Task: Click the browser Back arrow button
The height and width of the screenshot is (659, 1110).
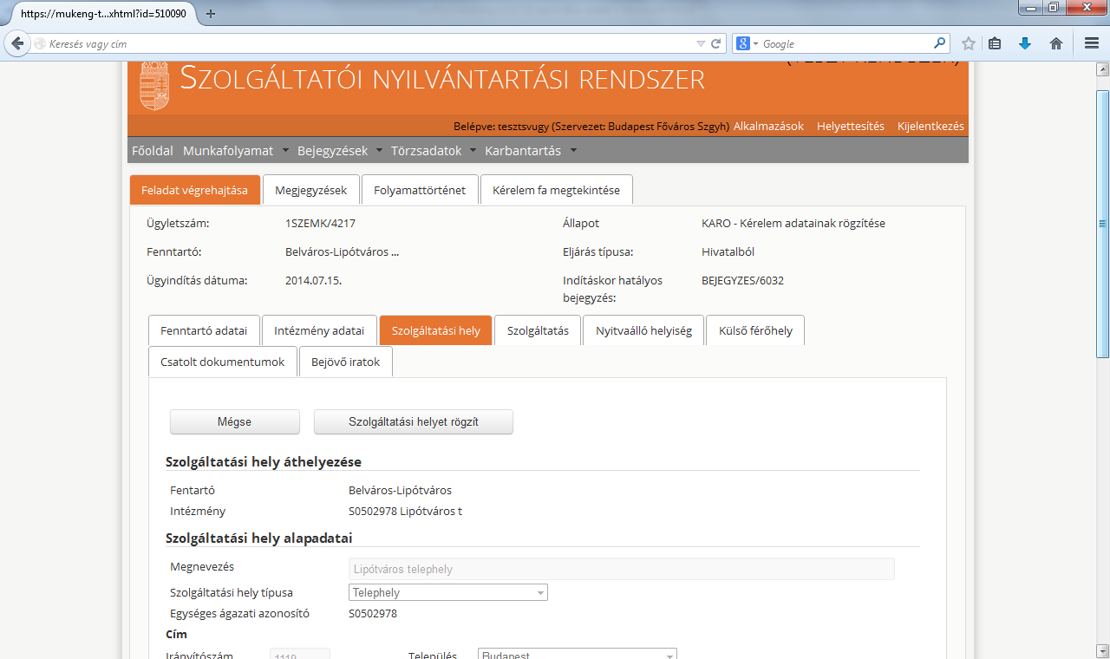Action: click(16, 43)
